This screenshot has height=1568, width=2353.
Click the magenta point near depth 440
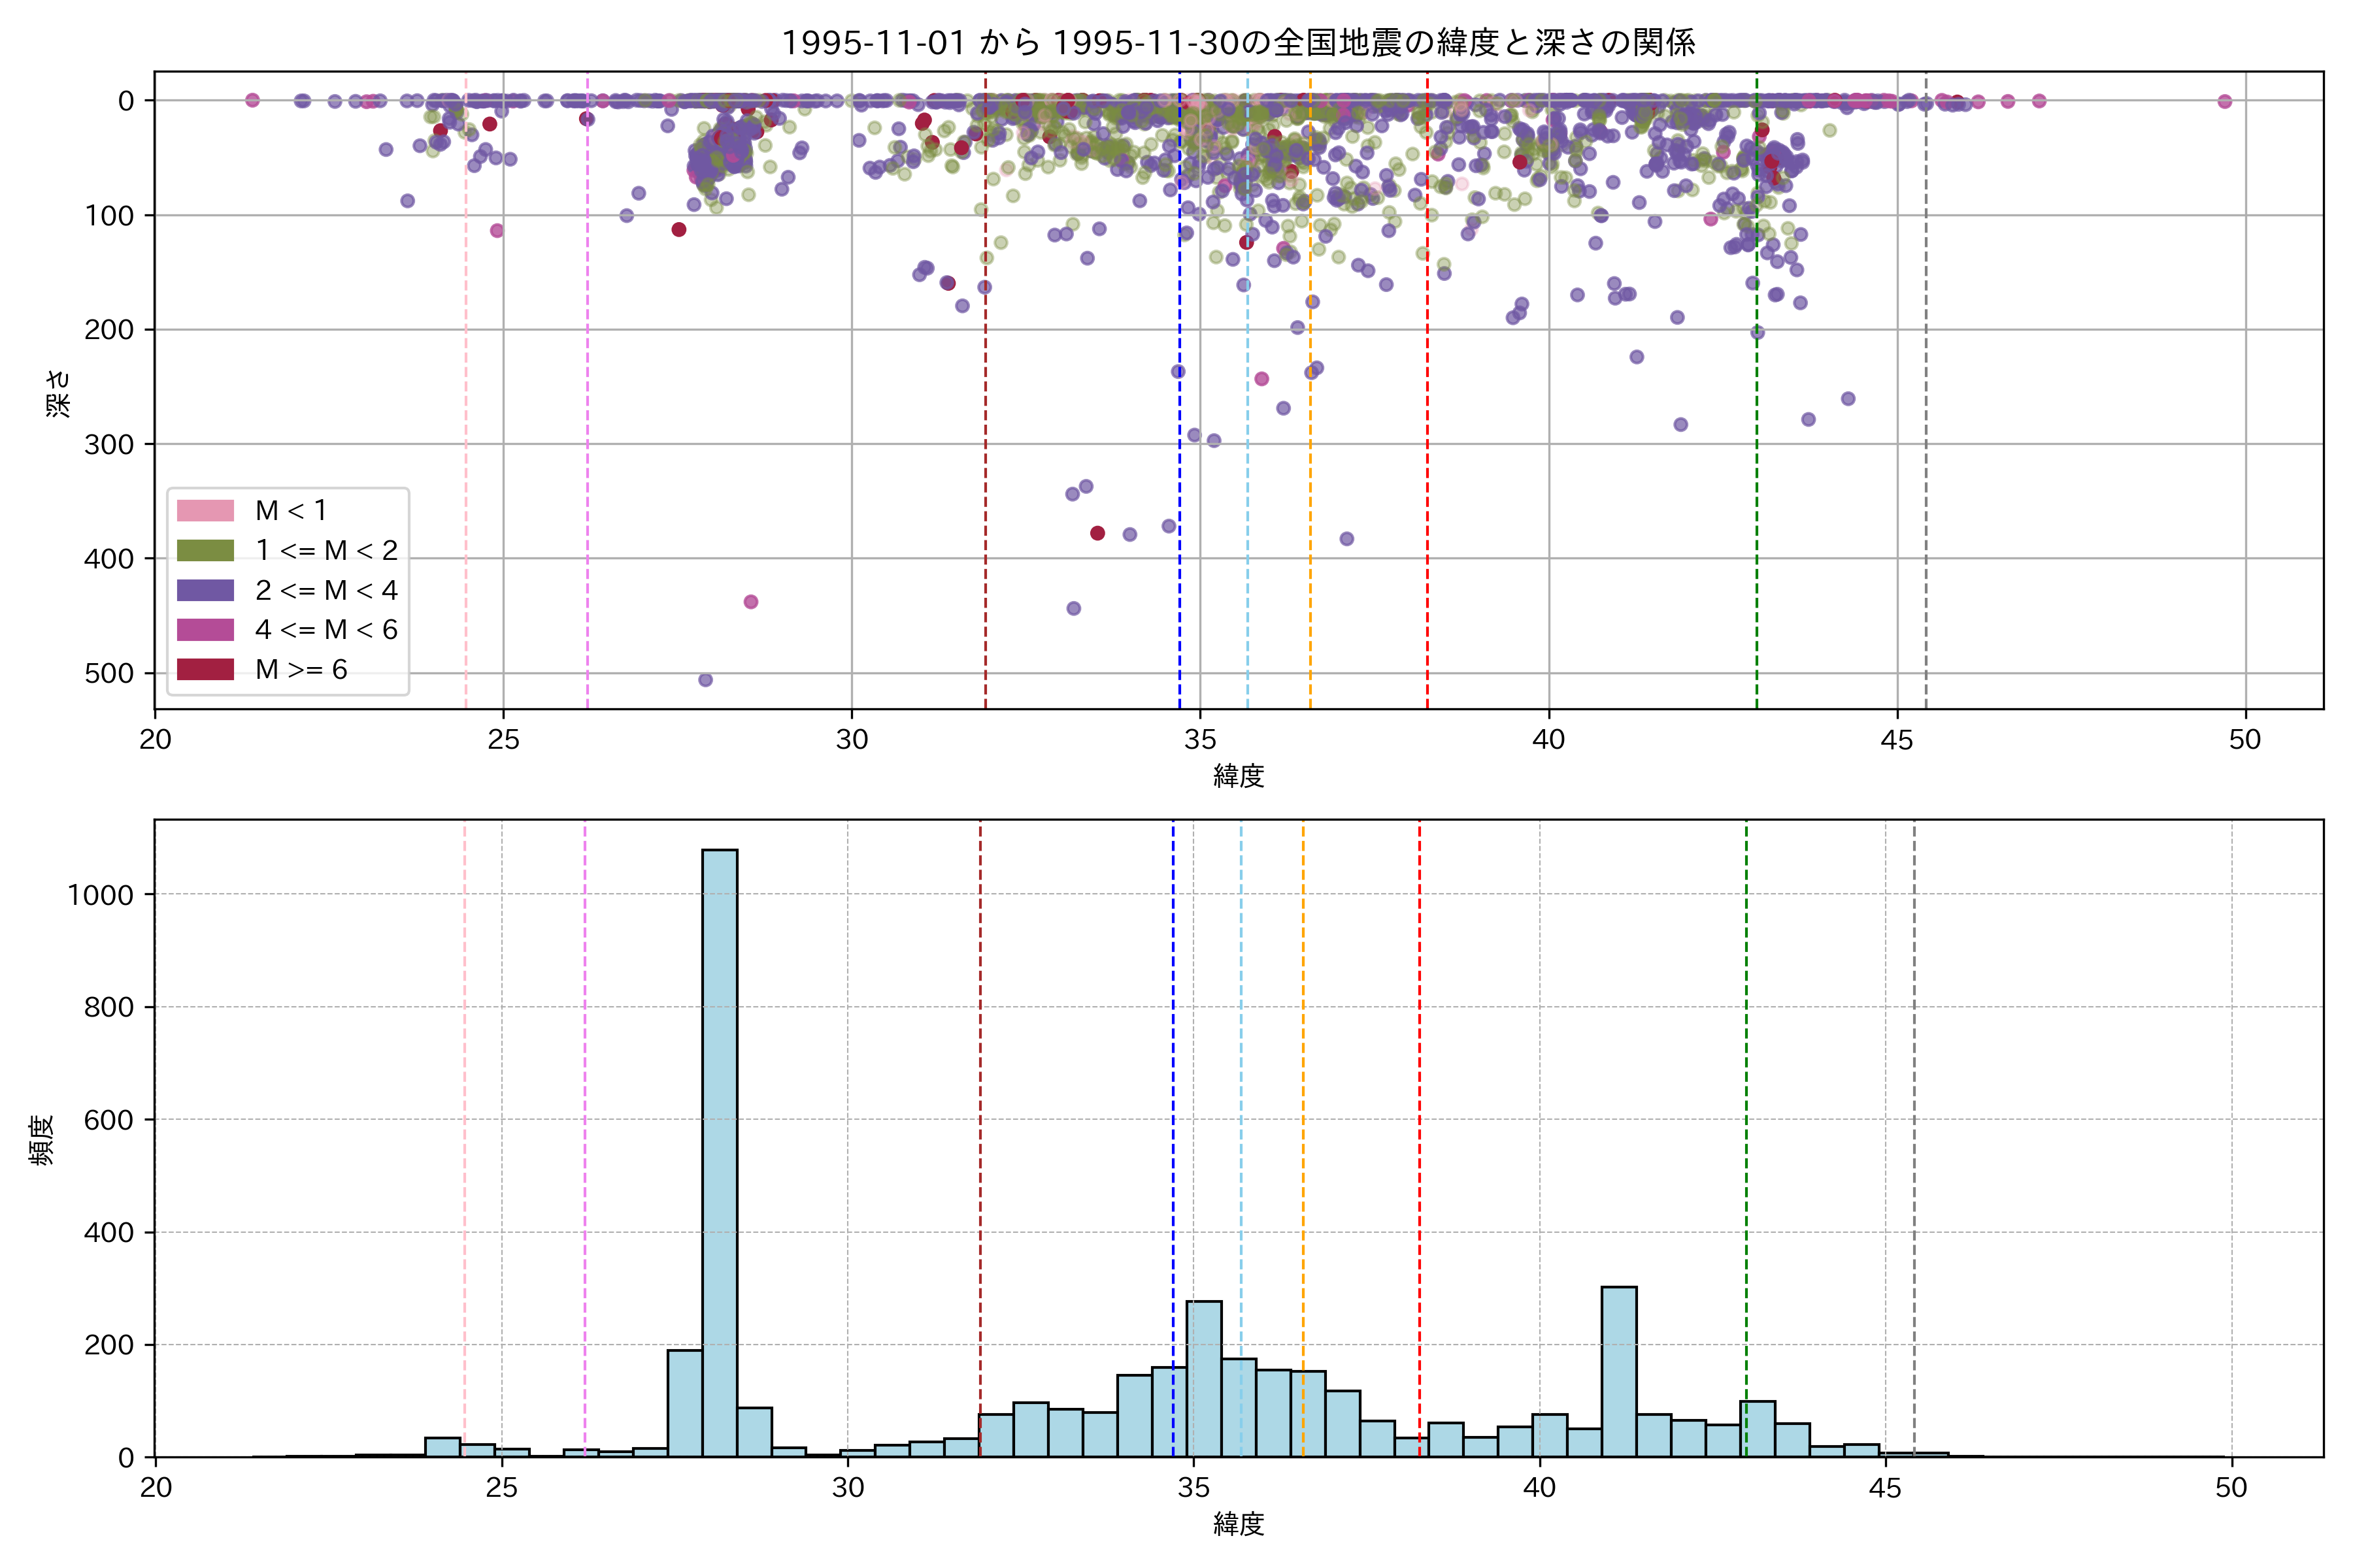click(x=750, y=602)
